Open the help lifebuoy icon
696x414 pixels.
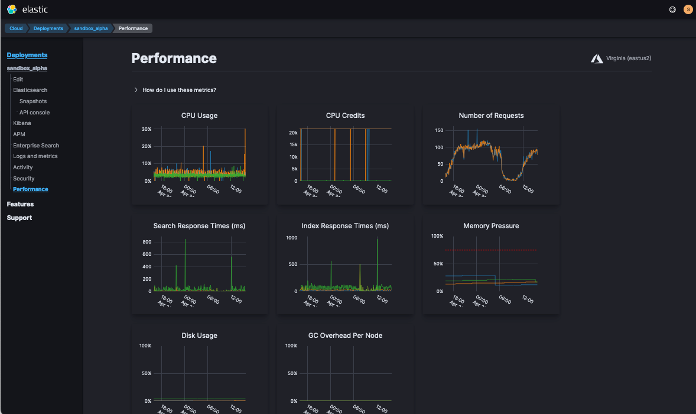click(x=672, y=10)
